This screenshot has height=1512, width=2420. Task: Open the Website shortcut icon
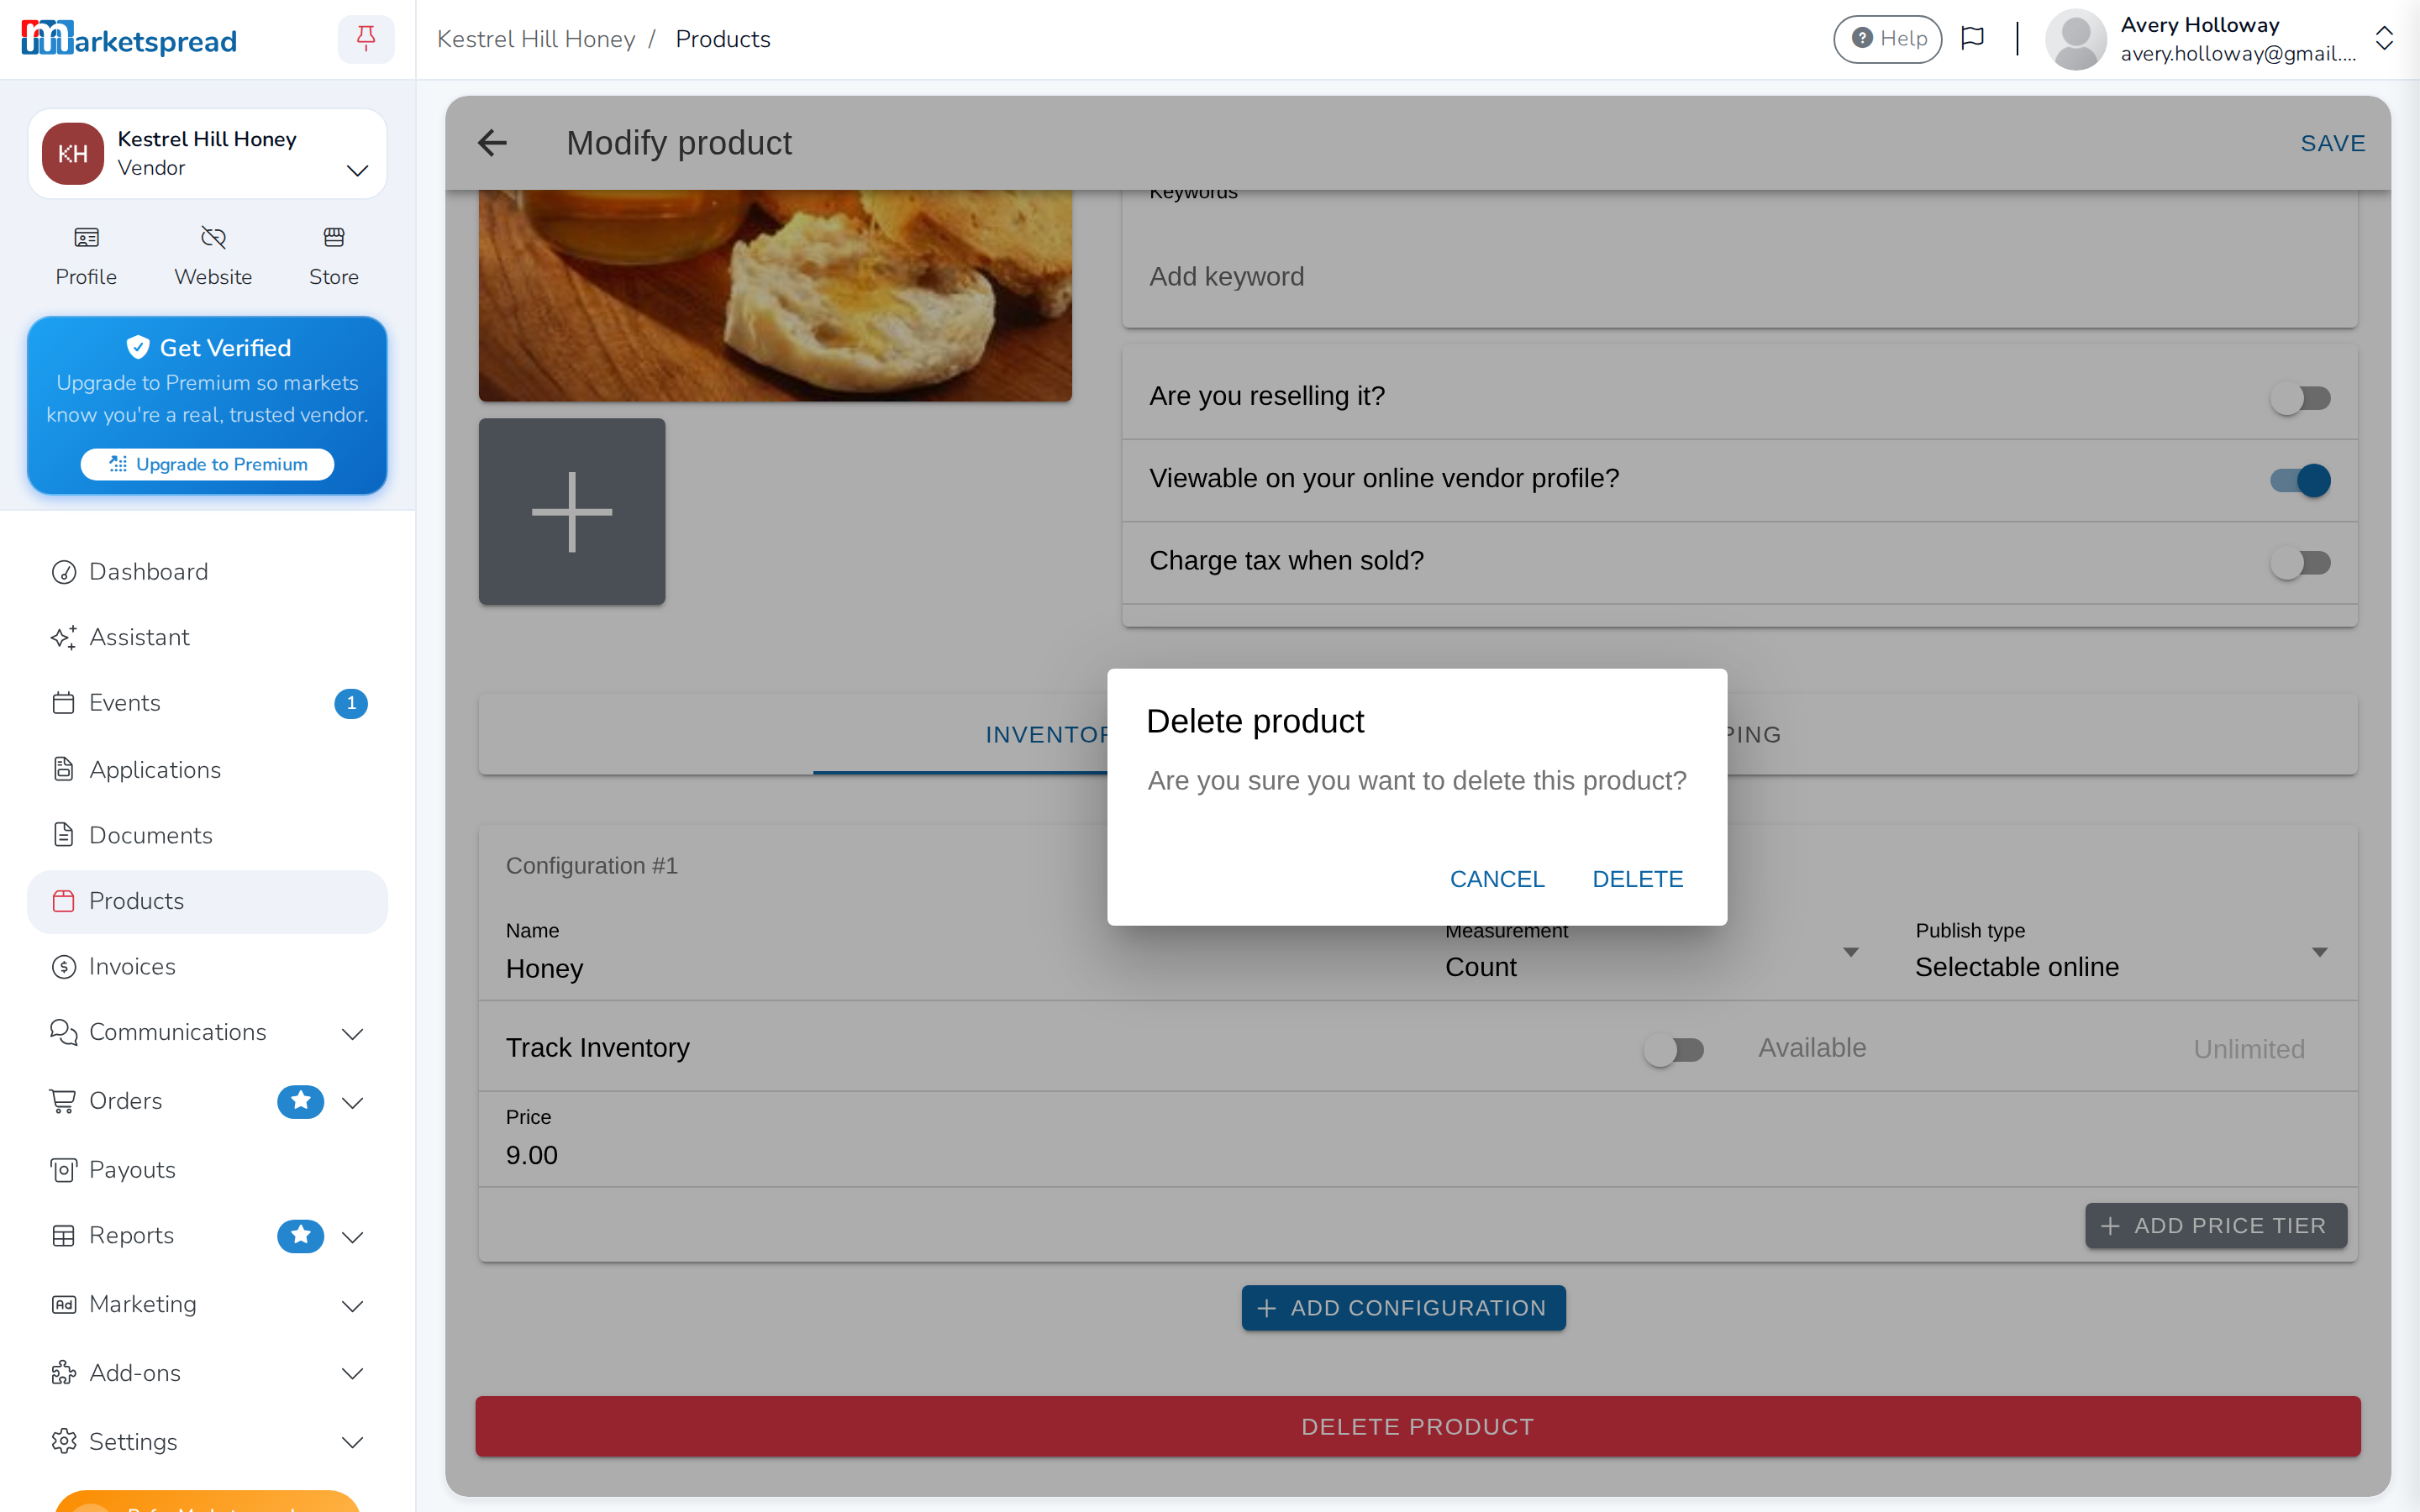[x=213, y=256]
